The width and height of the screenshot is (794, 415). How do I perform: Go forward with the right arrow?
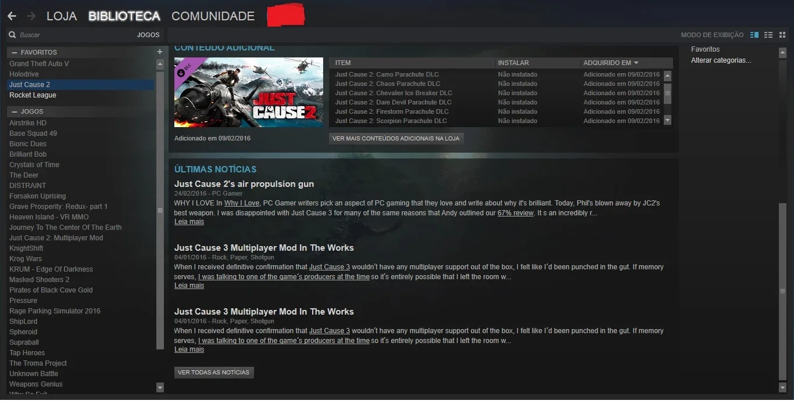(31, 16)
